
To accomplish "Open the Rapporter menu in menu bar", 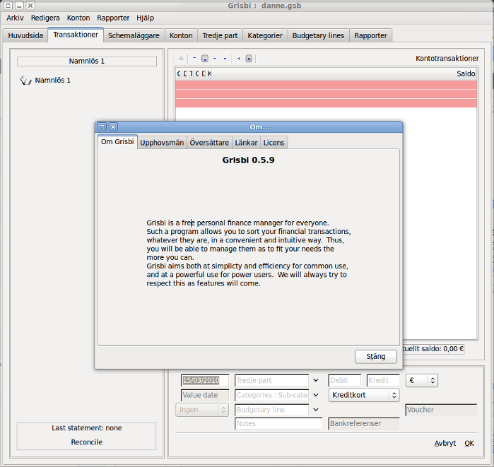I will pyautogui.click(x=113, y=18).
